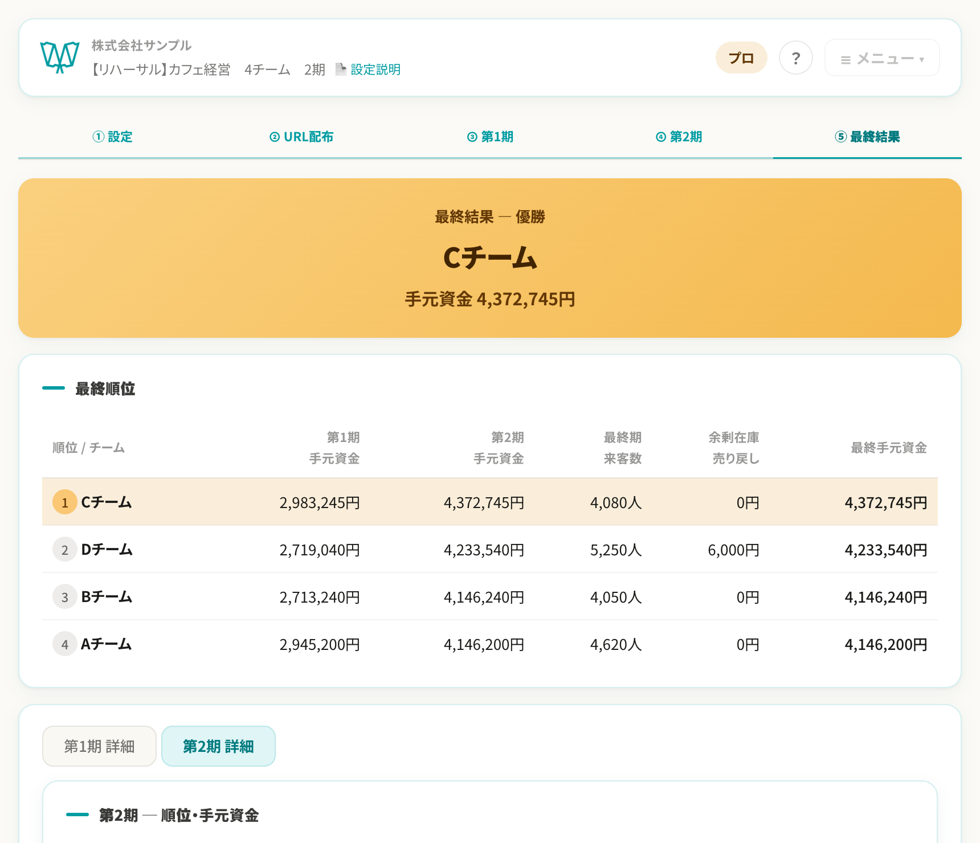
Task: Show the 第2期 詳細 panel
Action: (218, 746)
